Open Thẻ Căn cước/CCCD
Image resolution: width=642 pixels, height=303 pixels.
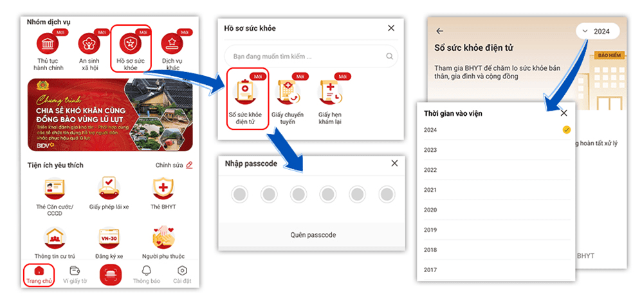click(55, 197)
